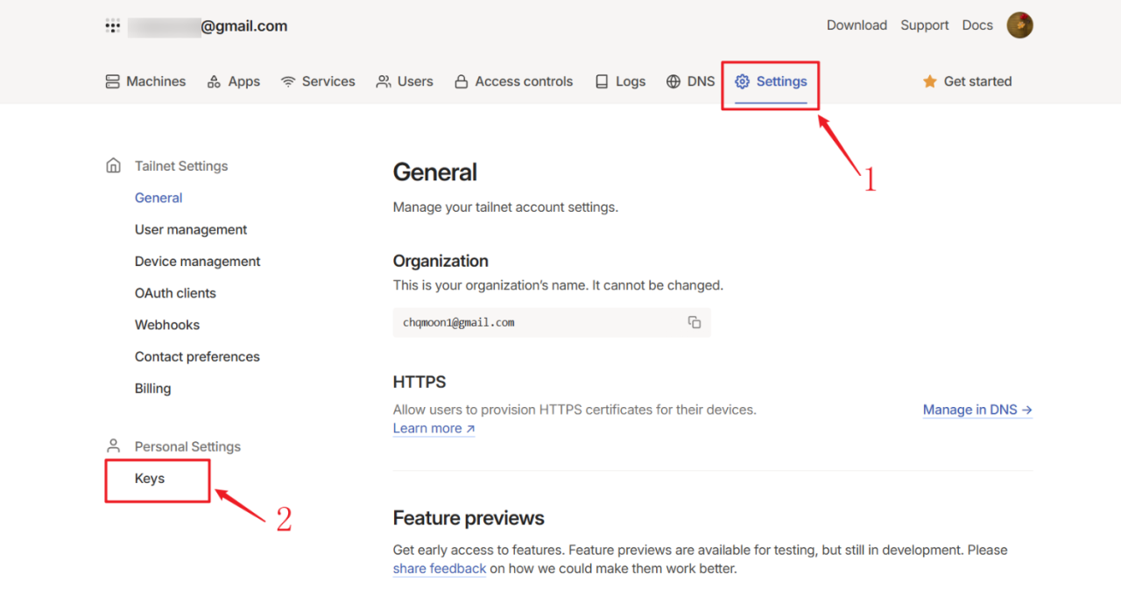Go to OAuth clients section
The height and width of the screenshot is (603, 1121).
tap(175, 293)
